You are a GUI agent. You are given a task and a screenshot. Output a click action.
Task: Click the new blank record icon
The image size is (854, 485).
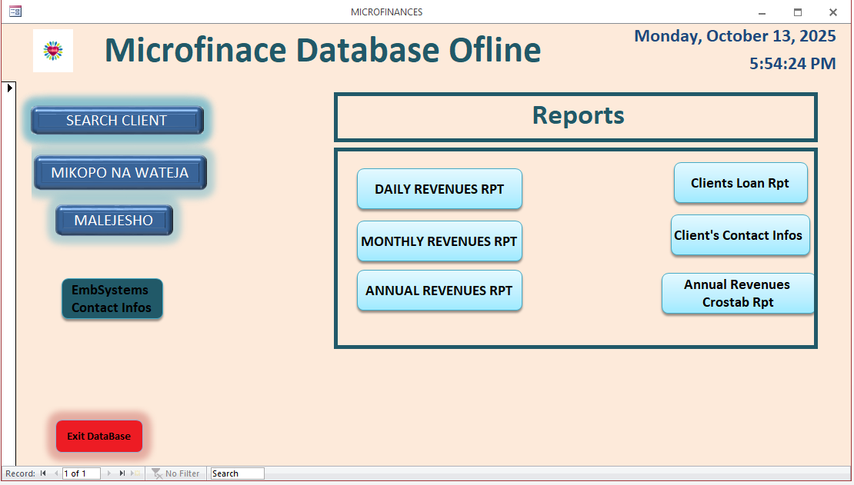[136, 473]
